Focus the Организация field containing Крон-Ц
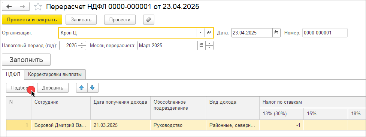This screenshot has width=366, height=137. [x=128, y=33]
